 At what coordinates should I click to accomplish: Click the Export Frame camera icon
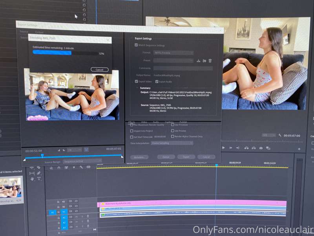(261, 148)
